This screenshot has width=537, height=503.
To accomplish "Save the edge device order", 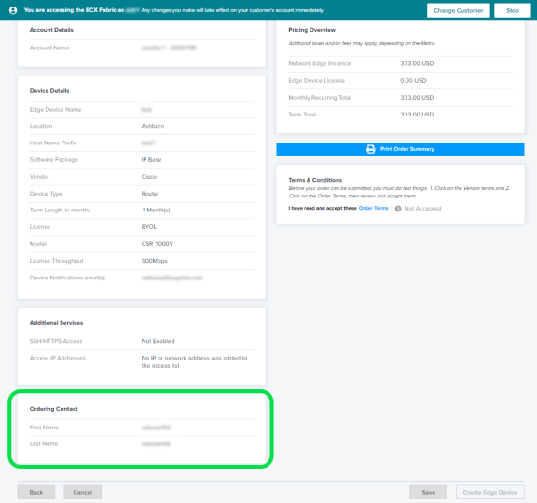I will [x=429, y=492].
